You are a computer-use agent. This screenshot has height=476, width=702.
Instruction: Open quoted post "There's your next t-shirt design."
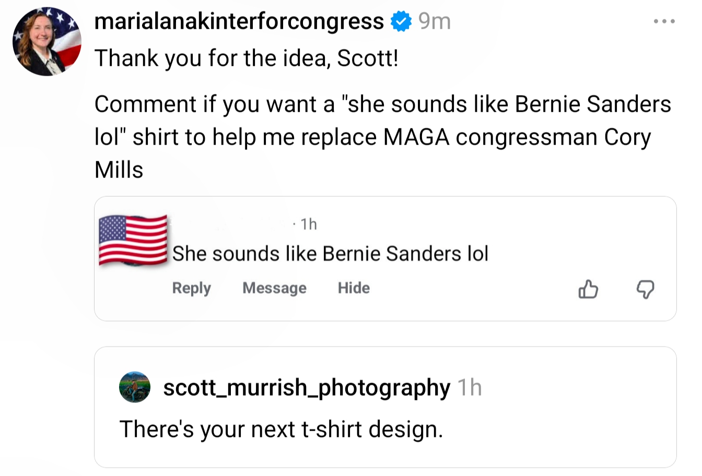coord(281,429)
